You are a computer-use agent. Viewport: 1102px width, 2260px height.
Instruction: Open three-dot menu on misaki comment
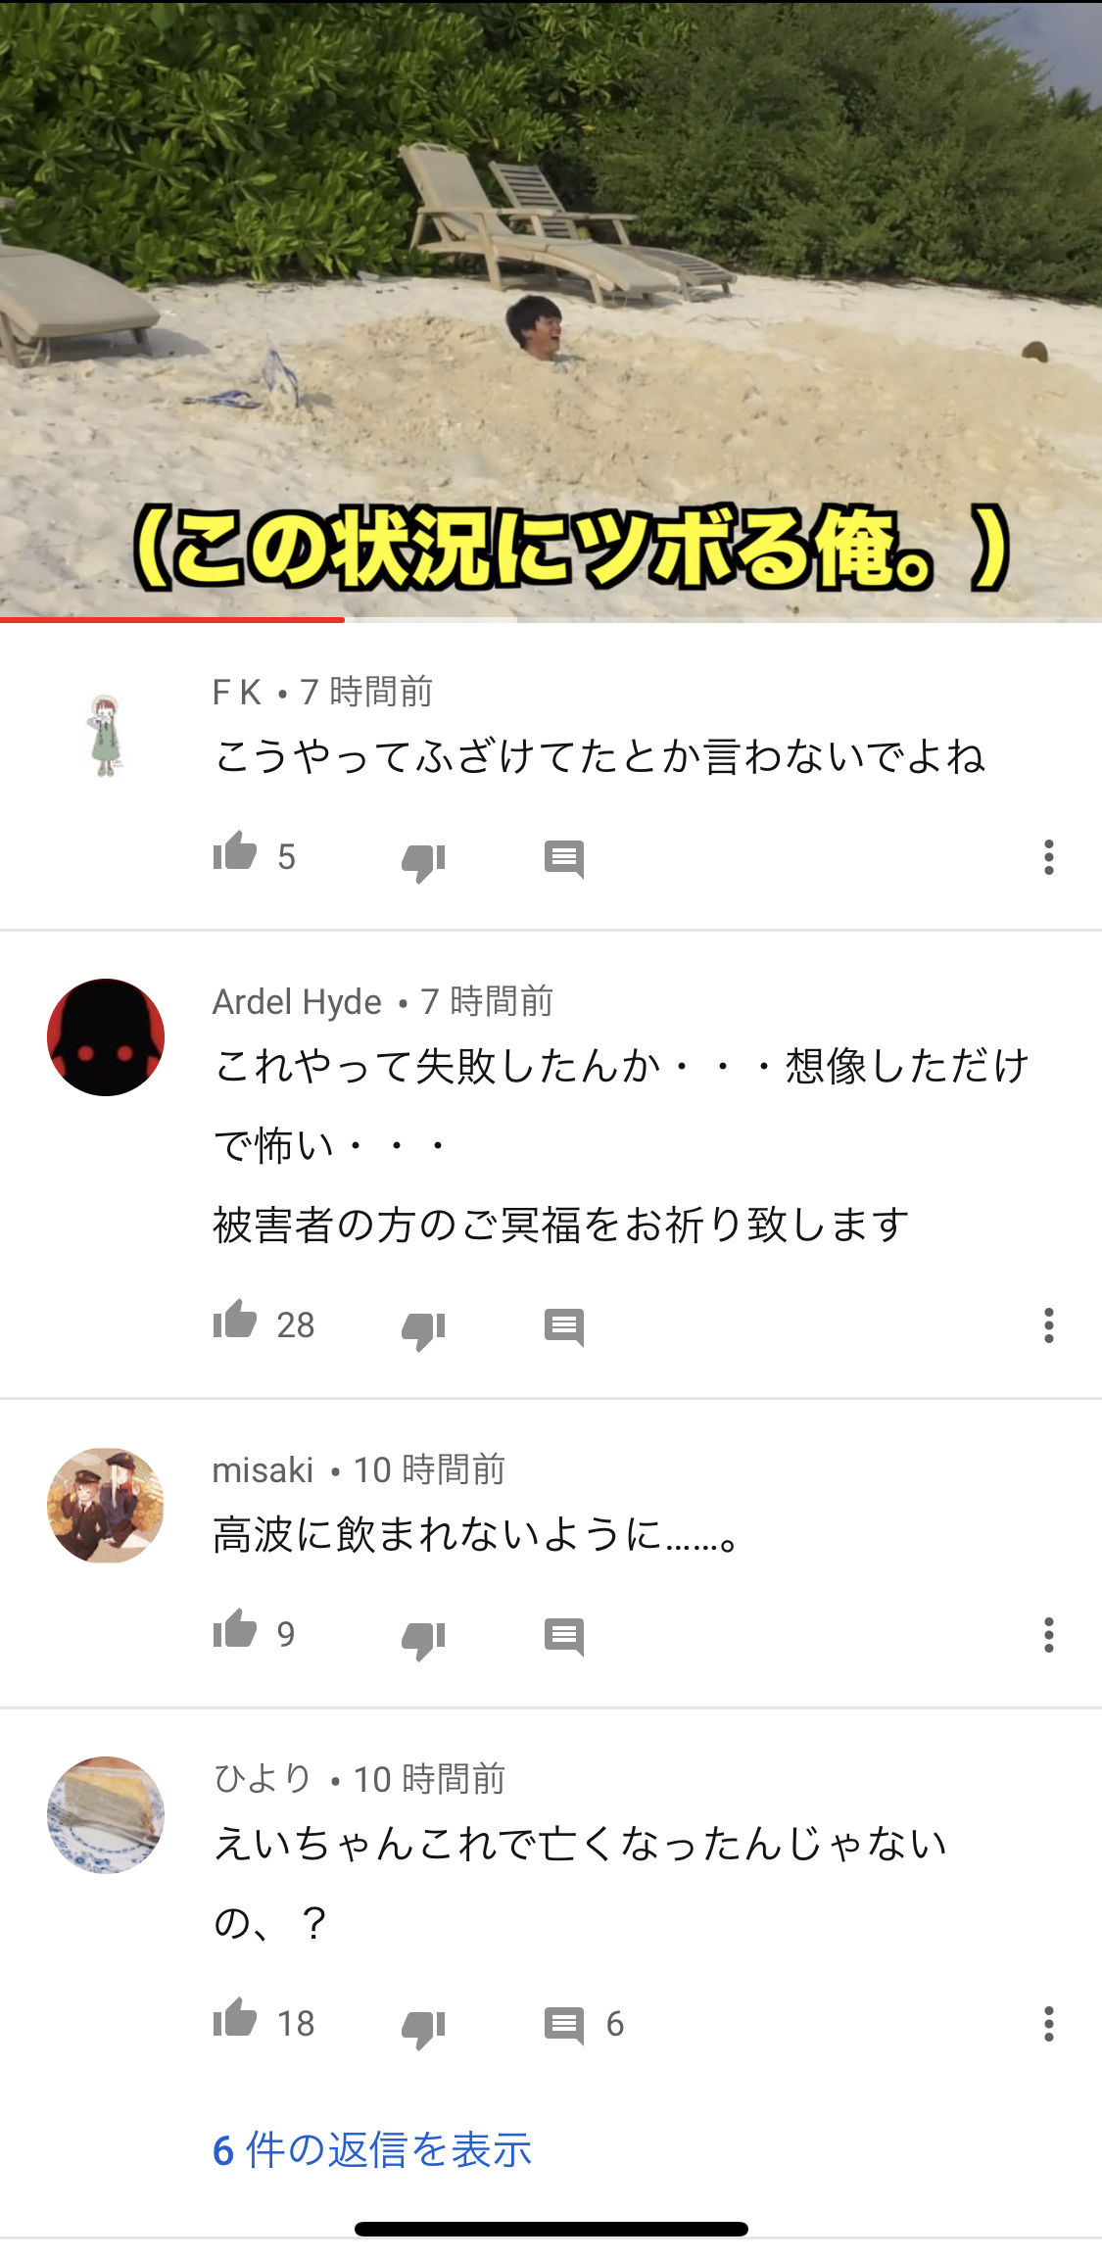[1048, 1635]
